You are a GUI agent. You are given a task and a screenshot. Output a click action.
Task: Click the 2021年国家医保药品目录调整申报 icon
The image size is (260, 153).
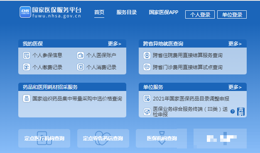pos(147,98)
